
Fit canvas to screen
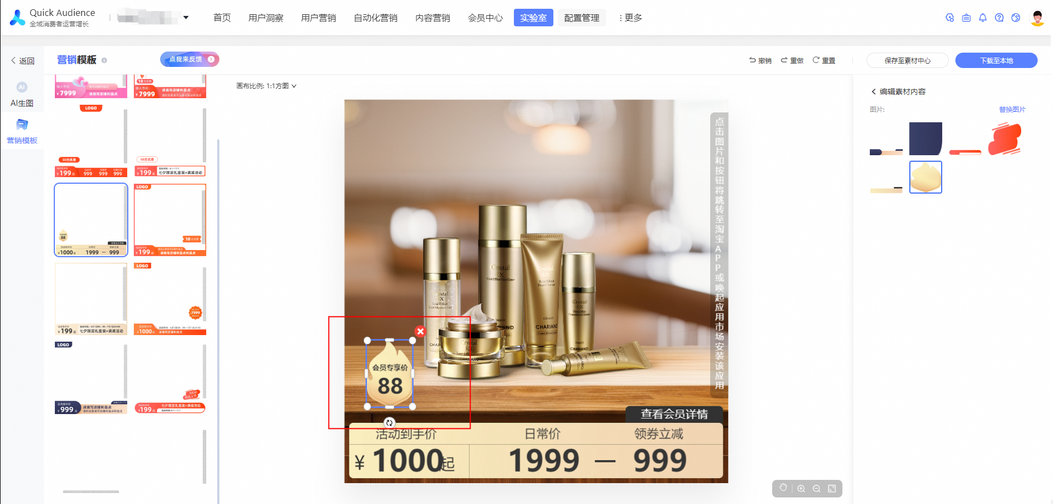click(832, 489)
